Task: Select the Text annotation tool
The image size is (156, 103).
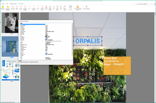Action: point(54,8)
